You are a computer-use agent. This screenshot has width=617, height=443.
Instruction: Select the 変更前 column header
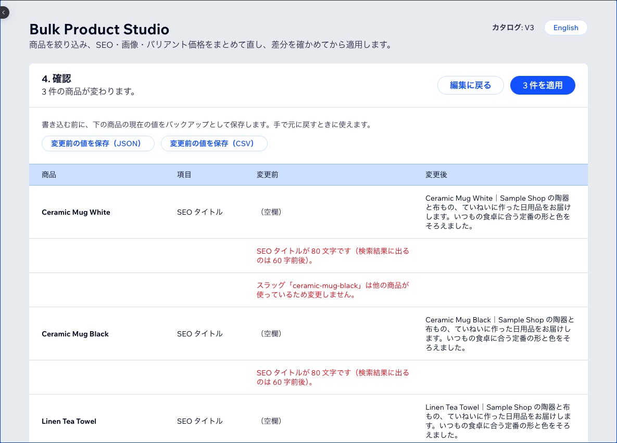pyautogui.click(x=267, y=175)
